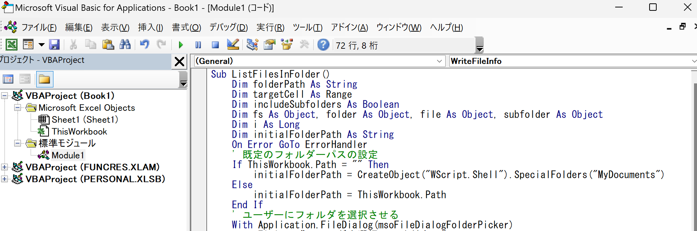This screenshot has height=231, width=697.
Task: Click the code editor vertical scrollbar
Action: pos(695,157)
